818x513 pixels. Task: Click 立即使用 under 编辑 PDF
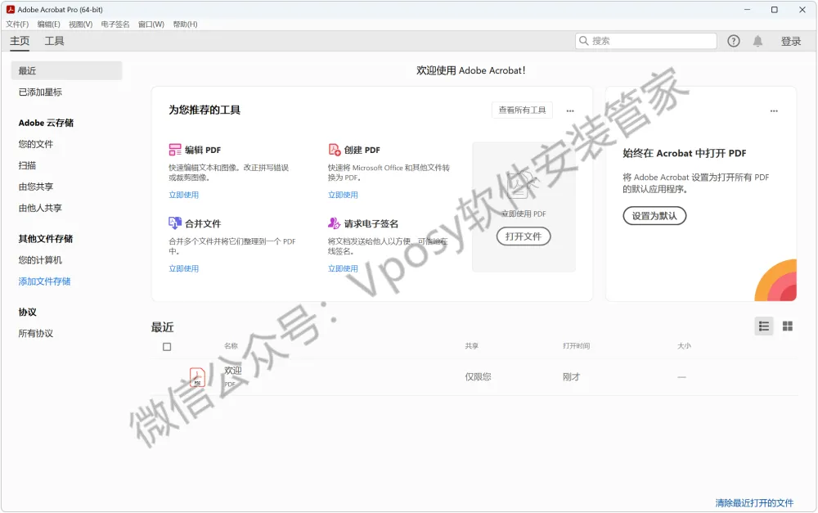(183, 195)
